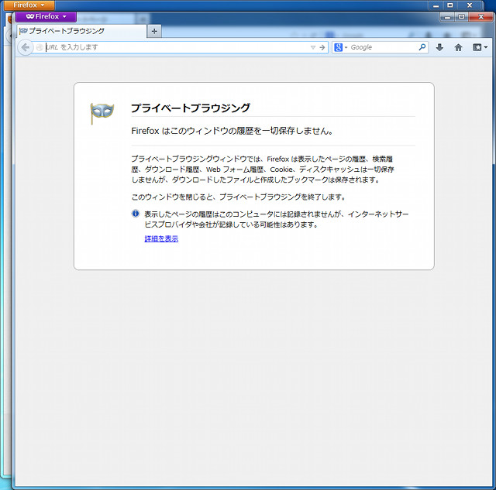
Task: Close the back Firefox window
Action: point(470,5)
